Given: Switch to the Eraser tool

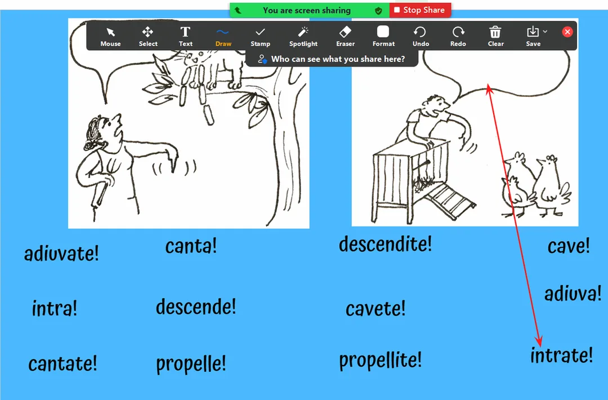Looking at the screenshot, I should coord(346,36).
